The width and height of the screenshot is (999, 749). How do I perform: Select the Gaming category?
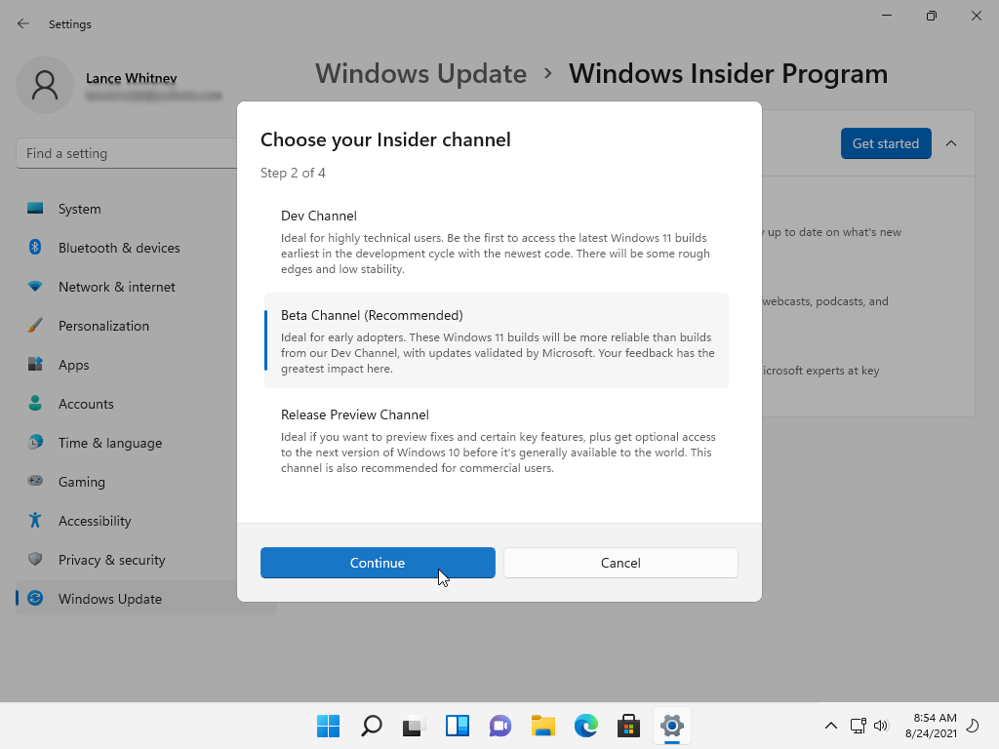click(x=82, y=482)
